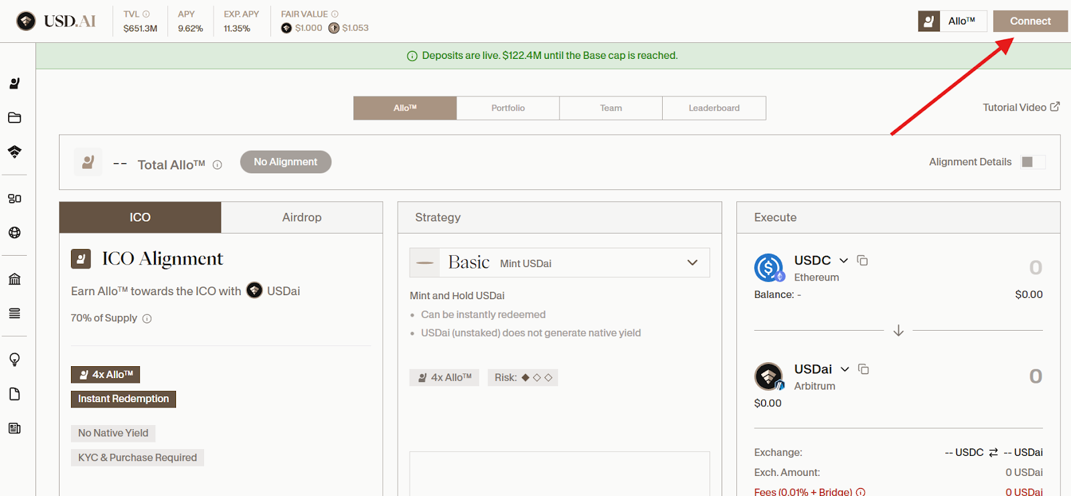Click the KYC & Purchase Required tag
Screen dimensions: 1071x496
click(137, 458)
